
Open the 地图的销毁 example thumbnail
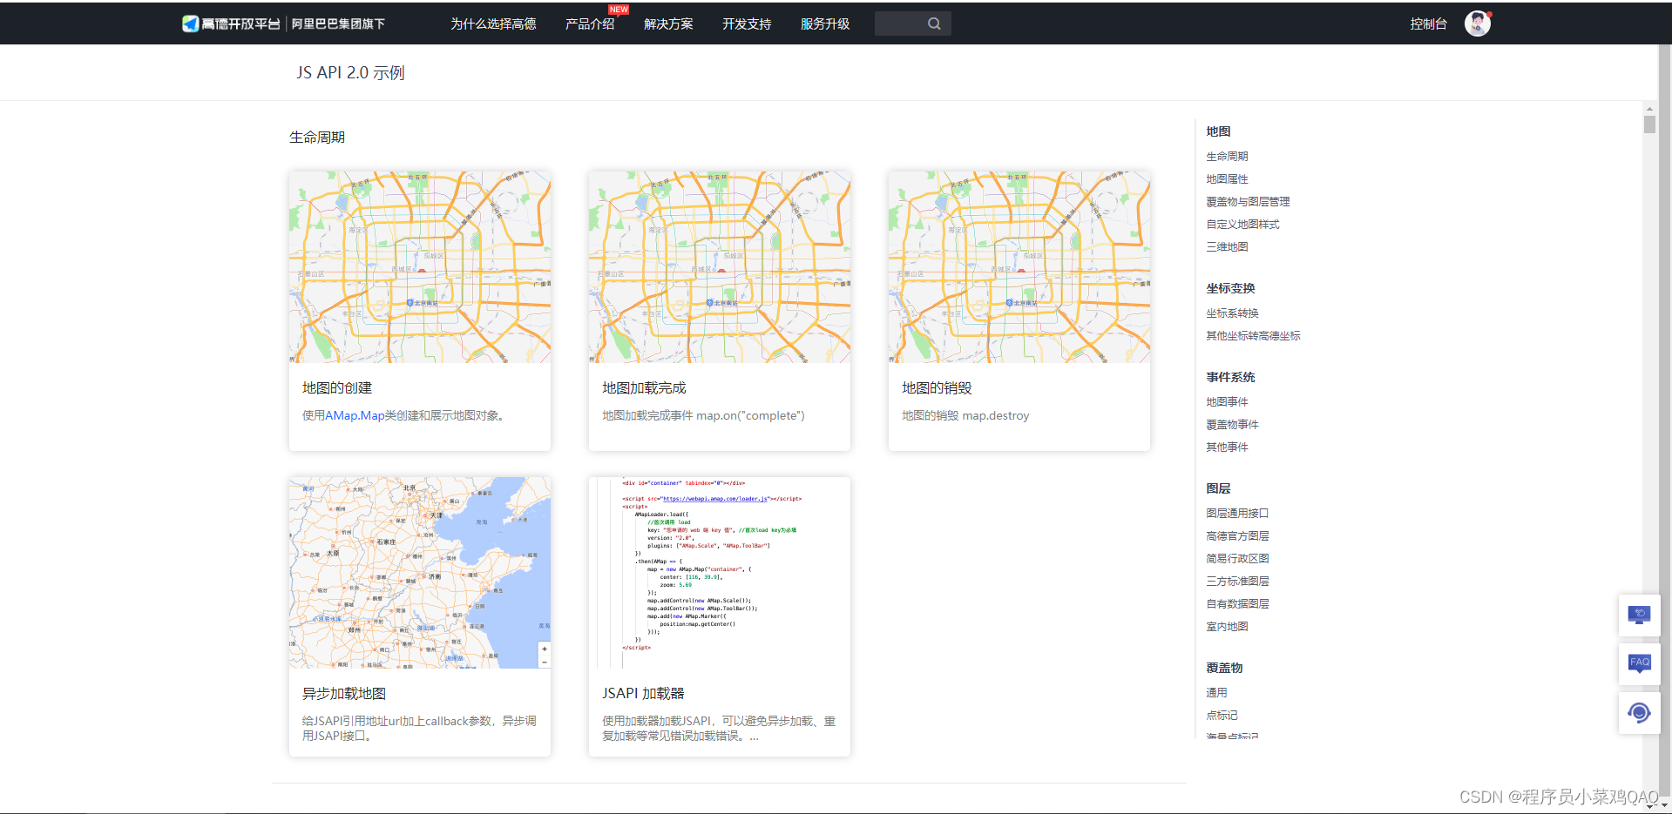point(1019,267)
